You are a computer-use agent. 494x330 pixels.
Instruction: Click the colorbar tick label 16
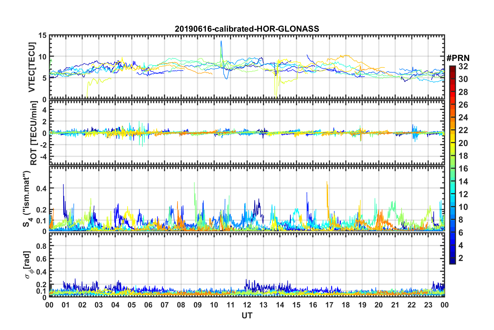tap(463, 169)
